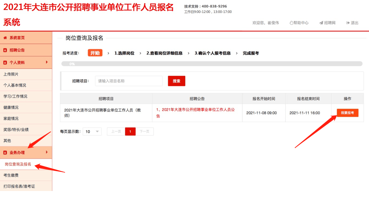Open 考生缴费 menu item

click(x=11, y=175)
